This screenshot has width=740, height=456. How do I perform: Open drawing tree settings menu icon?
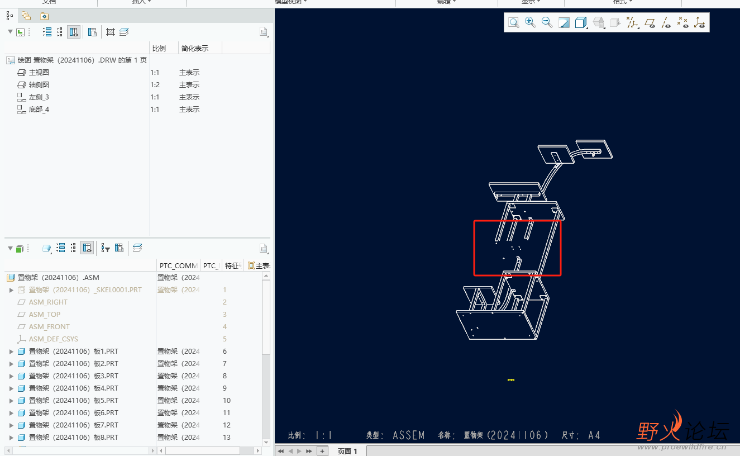click(264, 32)
